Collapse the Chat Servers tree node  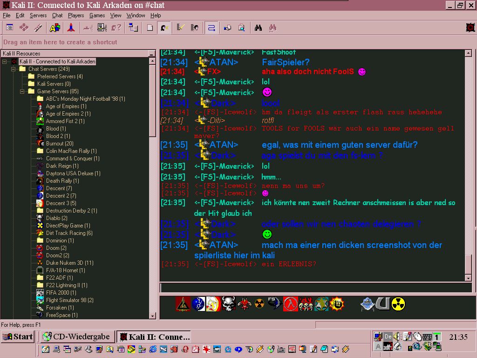coord(14,69)
